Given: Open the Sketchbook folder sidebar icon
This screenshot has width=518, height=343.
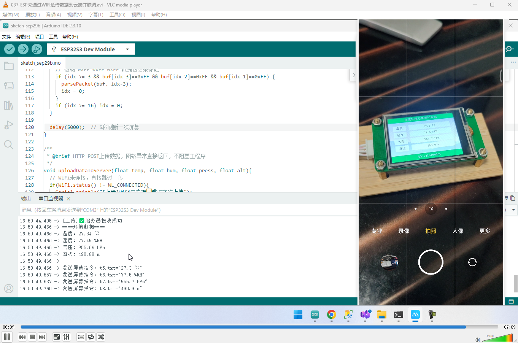Looking at the screenshot, I should click(9, 66).
